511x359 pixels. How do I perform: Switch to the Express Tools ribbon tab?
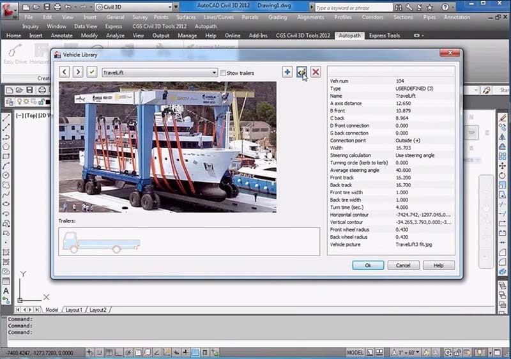point(385,36)
